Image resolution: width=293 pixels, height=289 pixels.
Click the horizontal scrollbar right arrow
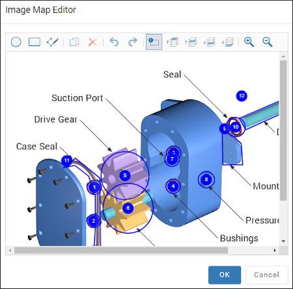pyautogui.click(x=275, y=251)
